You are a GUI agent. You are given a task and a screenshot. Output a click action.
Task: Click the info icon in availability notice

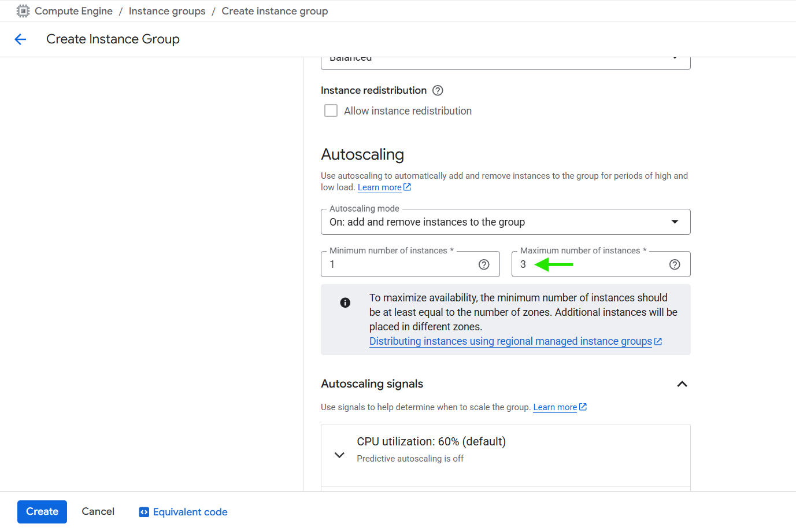(345, 303)
